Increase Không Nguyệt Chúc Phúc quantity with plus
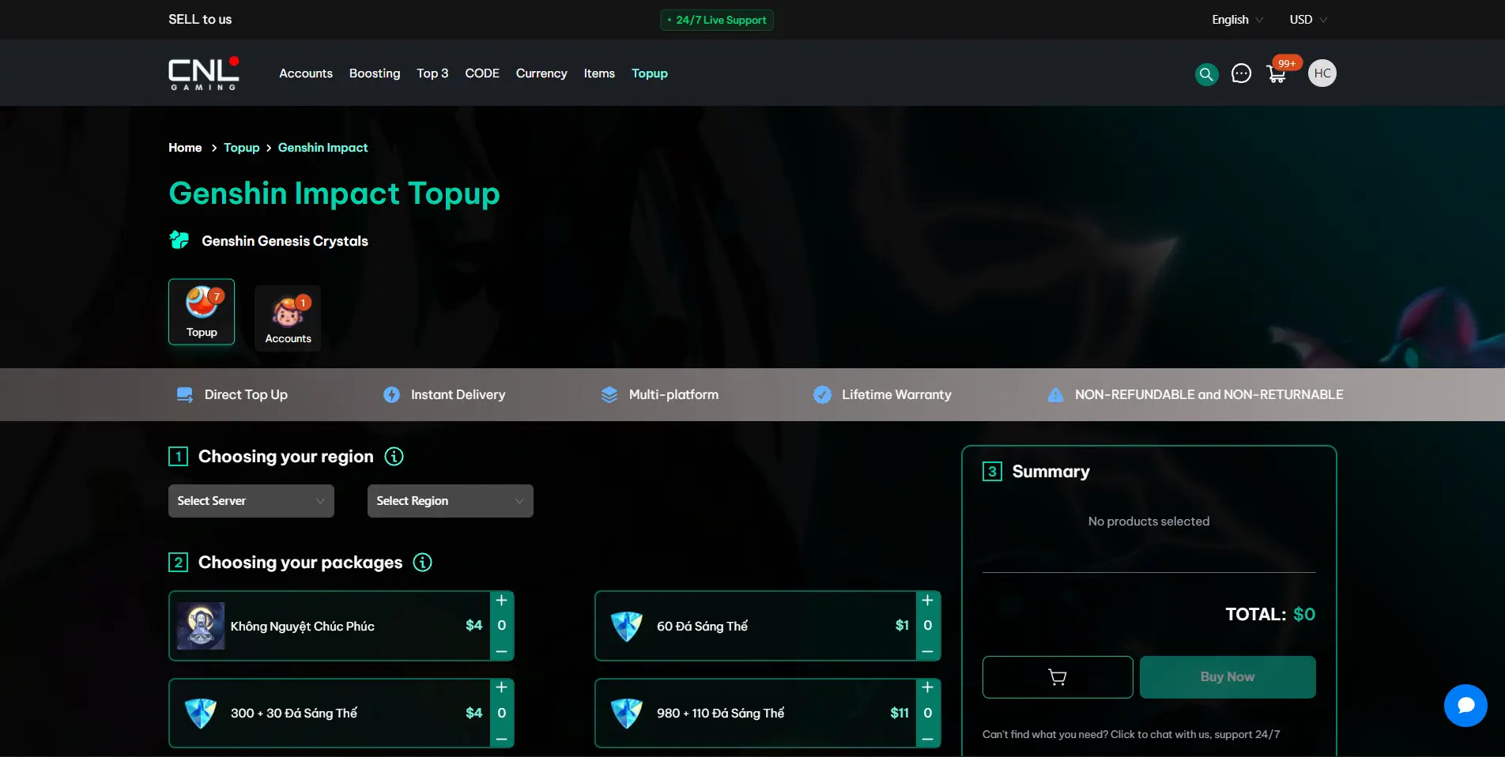Screen dimensions: 1505x757 point(501,601)
